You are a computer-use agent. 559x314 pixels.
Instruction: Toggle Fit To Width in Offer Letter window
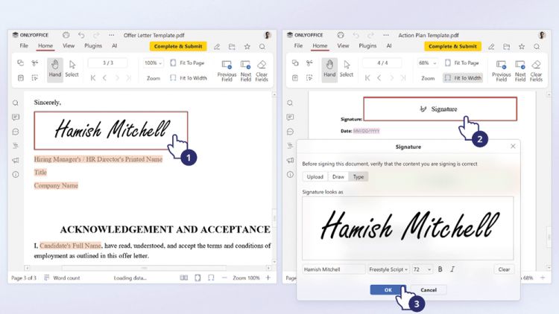189,78
